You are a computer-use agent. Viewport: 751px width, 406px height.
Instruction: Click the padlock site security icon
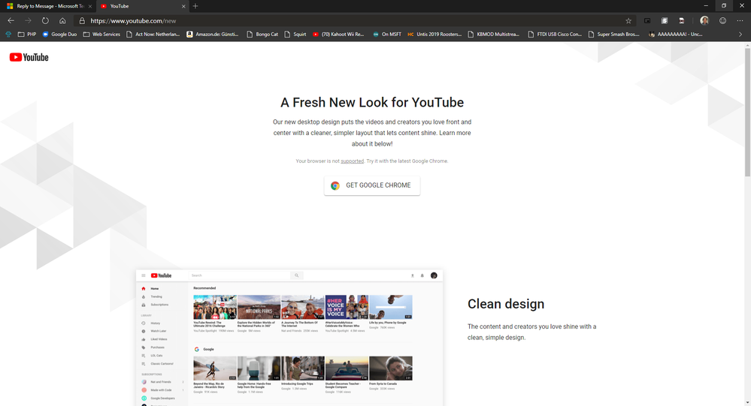click(82, 20)
